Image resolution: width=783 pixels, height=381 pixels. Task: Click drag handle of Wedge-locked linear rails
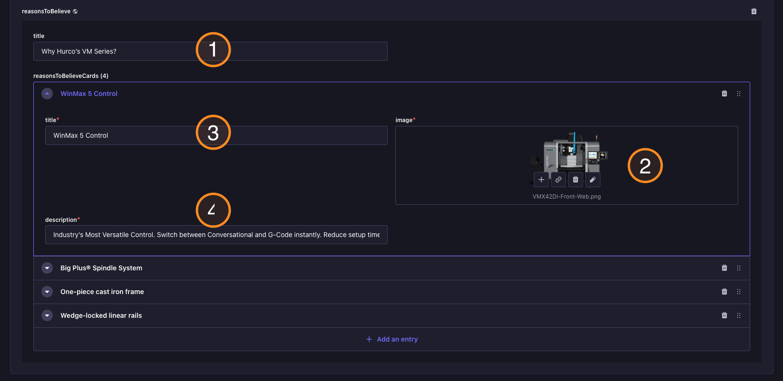click(x=739, y=315)
